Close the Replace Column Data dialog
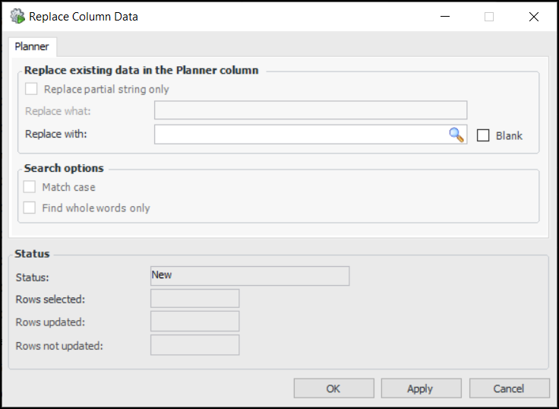 [x=533, y=16]
